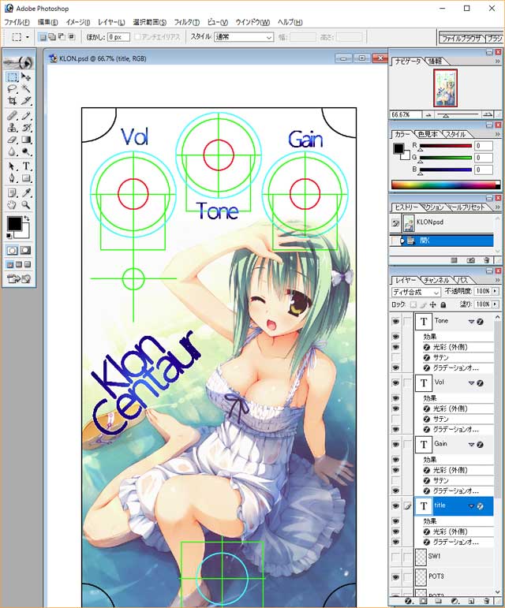Hide the Gain layer
505x608 pixels.
[395, 445]
